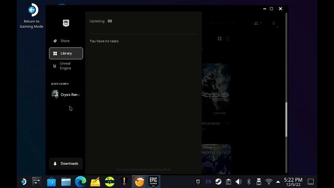Open the removable disks tray icon
The height and width of the screenshot is (188, 334).
pos(259,182)
